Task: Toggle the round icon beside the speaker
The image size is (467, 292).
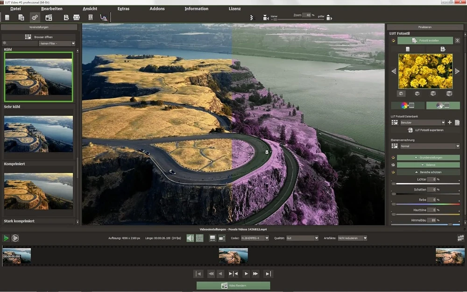Action: coord(199,238)
